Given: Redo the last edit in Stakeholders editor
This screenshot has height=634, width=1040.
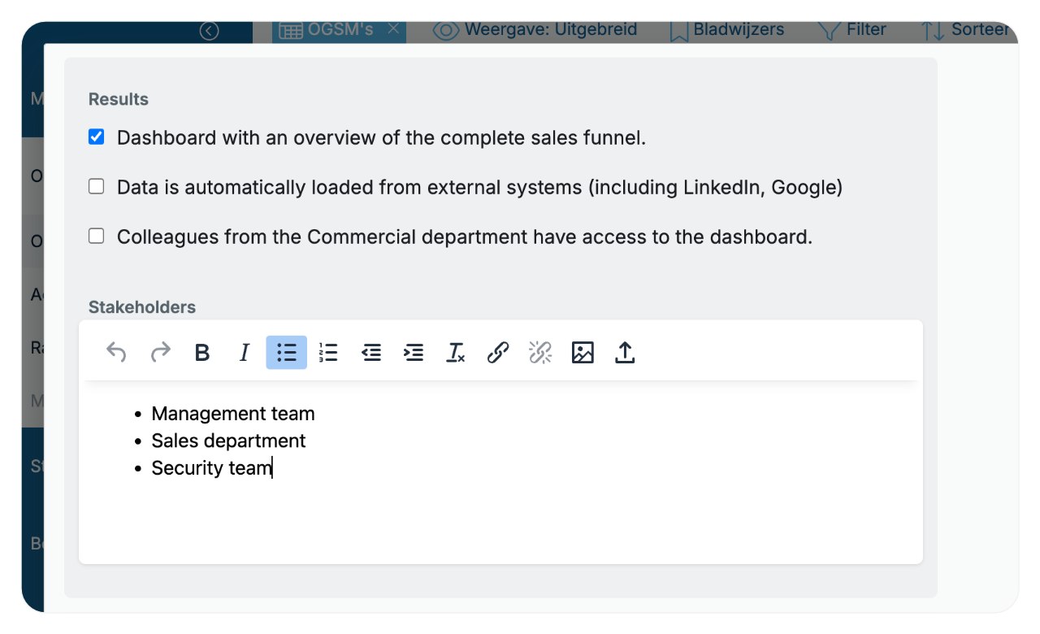Looking at the screenshot, I should tap(160, 353).
